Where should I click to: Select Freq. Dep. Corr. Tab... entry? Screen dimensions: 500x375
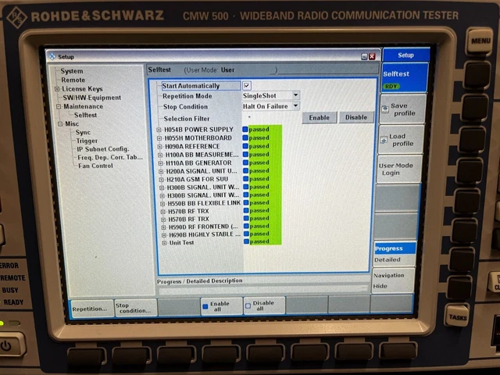pos(110,157)
